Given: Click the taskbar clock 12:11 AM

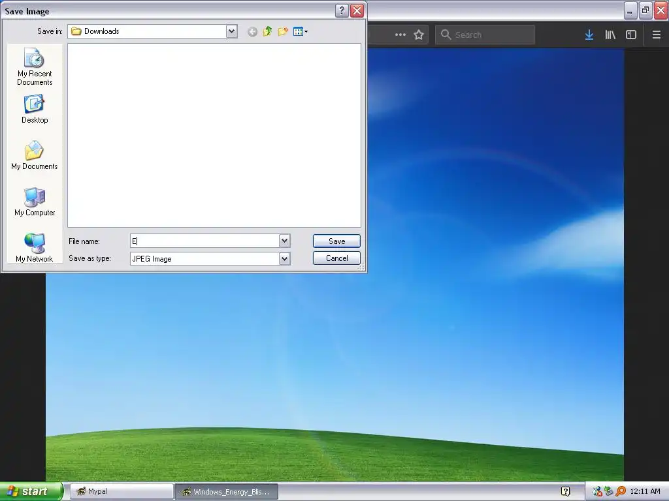Looking at the screenshot, I should [645, 492].
